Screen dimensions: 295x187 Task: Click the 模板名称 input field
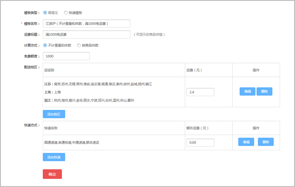click(x=86, y=24)
